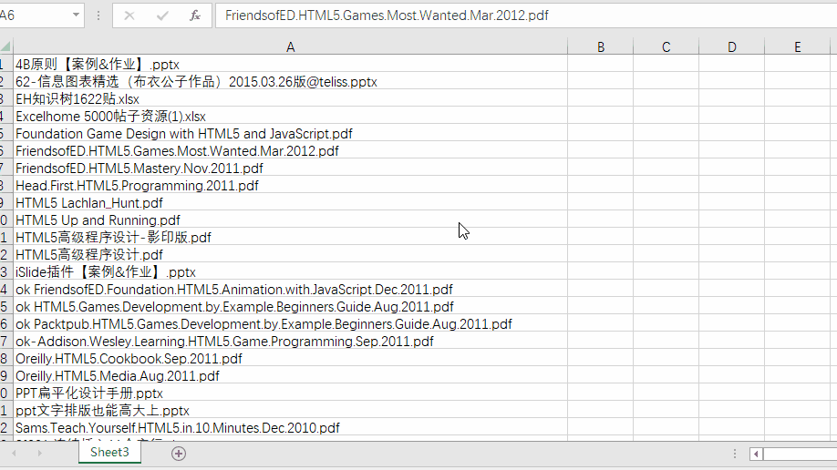Add a new sheet with the plus icon

click(179, 454)
